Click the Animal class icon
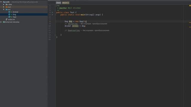 click(9, 12)
